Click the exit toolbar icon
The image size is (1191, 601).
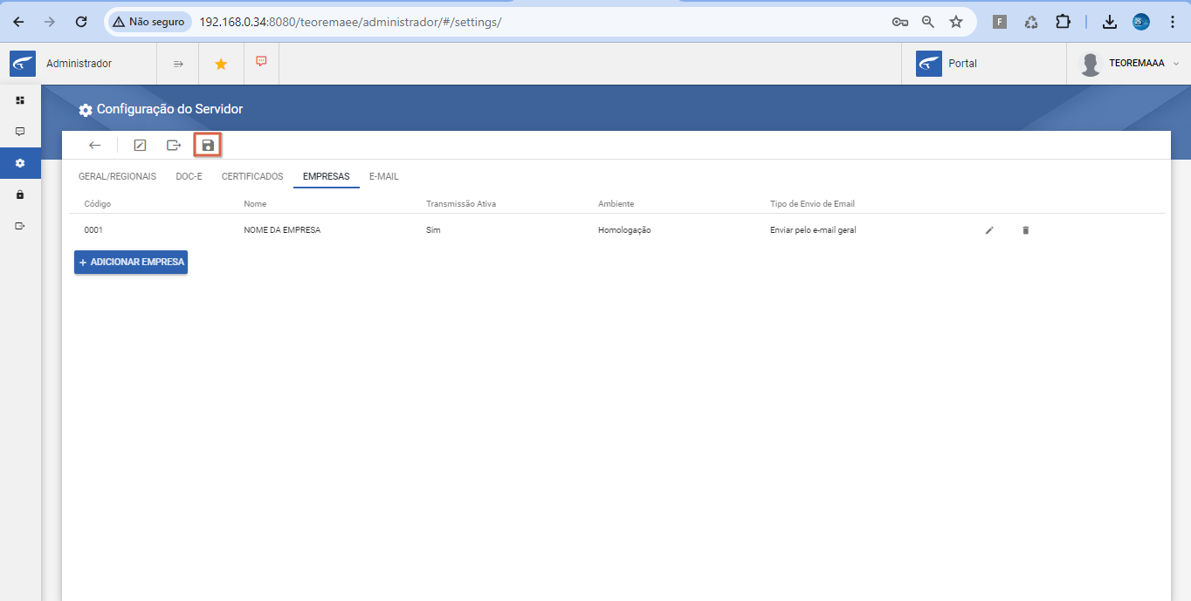(174, 145)
